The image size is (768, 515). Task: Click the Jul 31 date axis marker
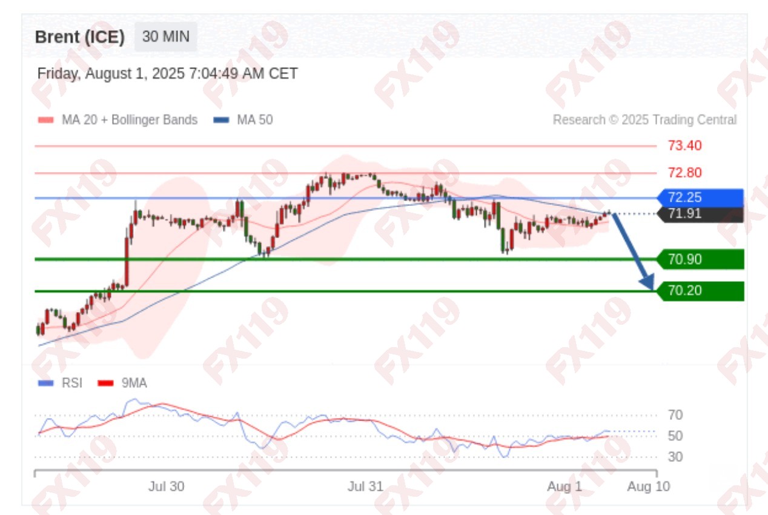[x=365, y=487]
